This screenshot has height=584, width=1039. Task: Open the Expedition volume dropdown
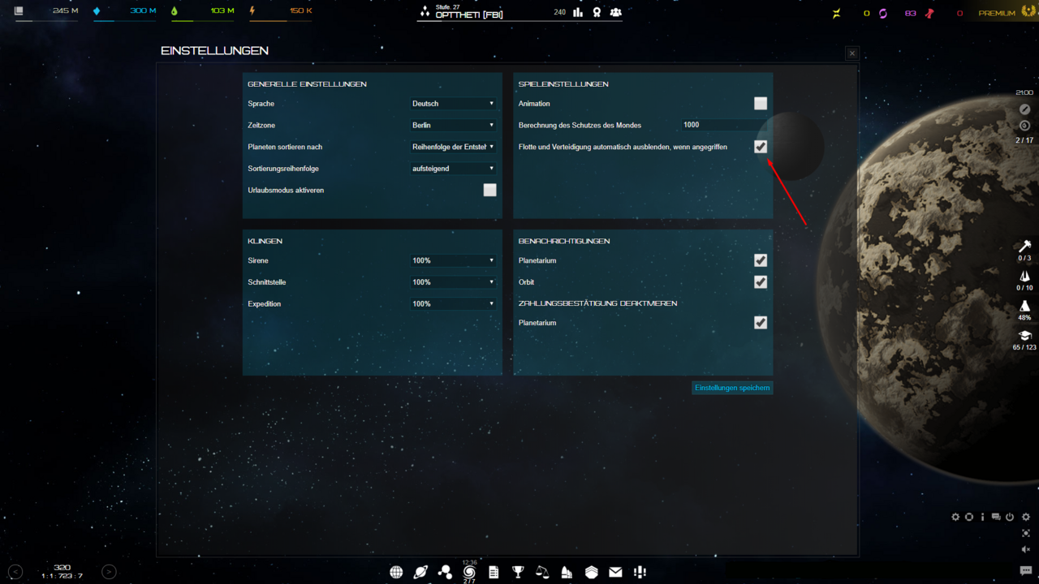click(x=453, y=304)
